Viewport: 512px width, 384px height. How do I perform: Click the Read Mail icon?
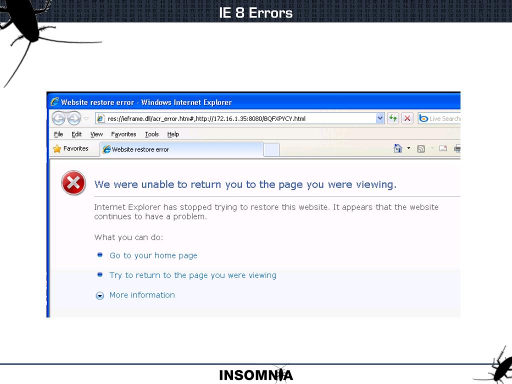click(x=443, y=148)
